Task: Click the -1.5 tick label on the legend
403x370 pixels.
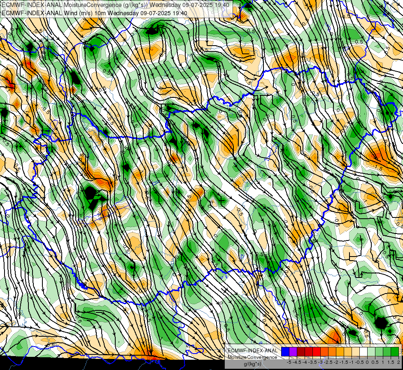Action: (344, 362)
